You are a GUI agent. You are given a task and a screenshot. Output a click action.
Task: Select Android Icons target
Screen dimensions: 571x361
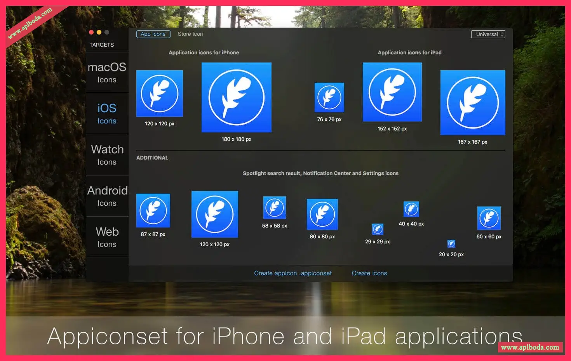coord(107,196)
